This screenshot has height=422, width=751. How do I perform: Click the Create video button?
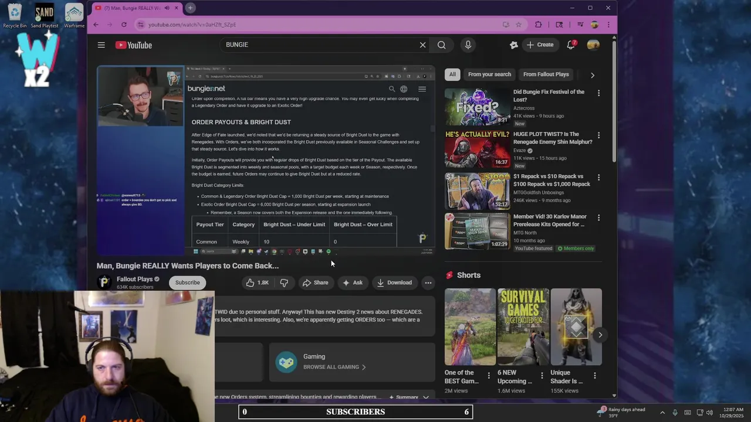[540, 45]
